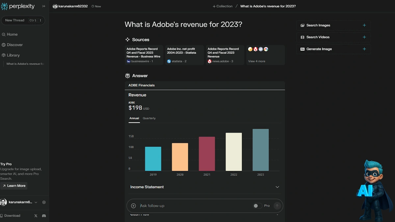Image resolution: width=395 pixels, height=222 pixels.
Task: Click the Ask follow-up input field
Action: click(x=194, y=206)
